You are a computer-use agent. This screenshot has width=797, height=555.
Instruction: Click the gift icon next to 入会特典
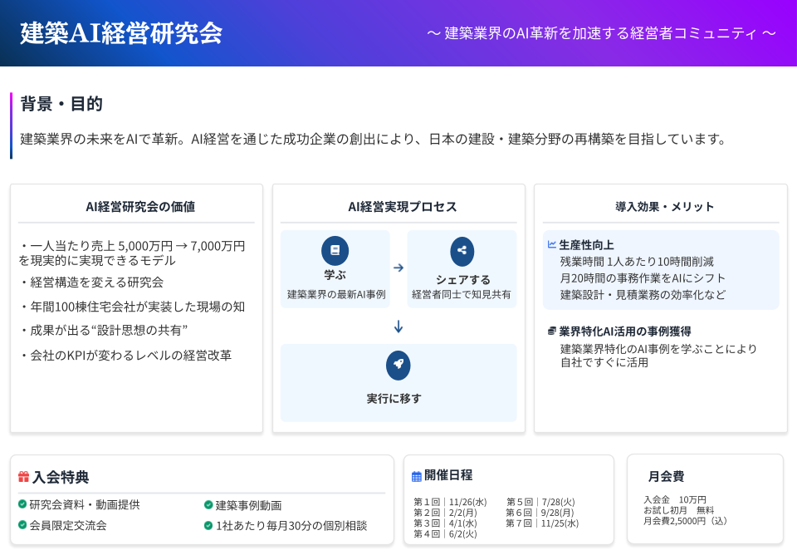pyautogui.click(x=23, y=477)
